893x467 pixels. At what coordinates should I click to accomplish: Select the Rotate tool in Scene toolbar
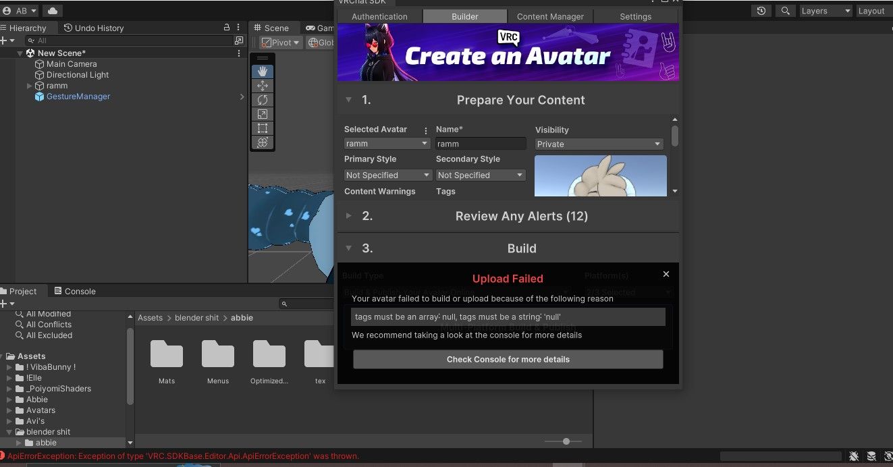pos(263,100)
